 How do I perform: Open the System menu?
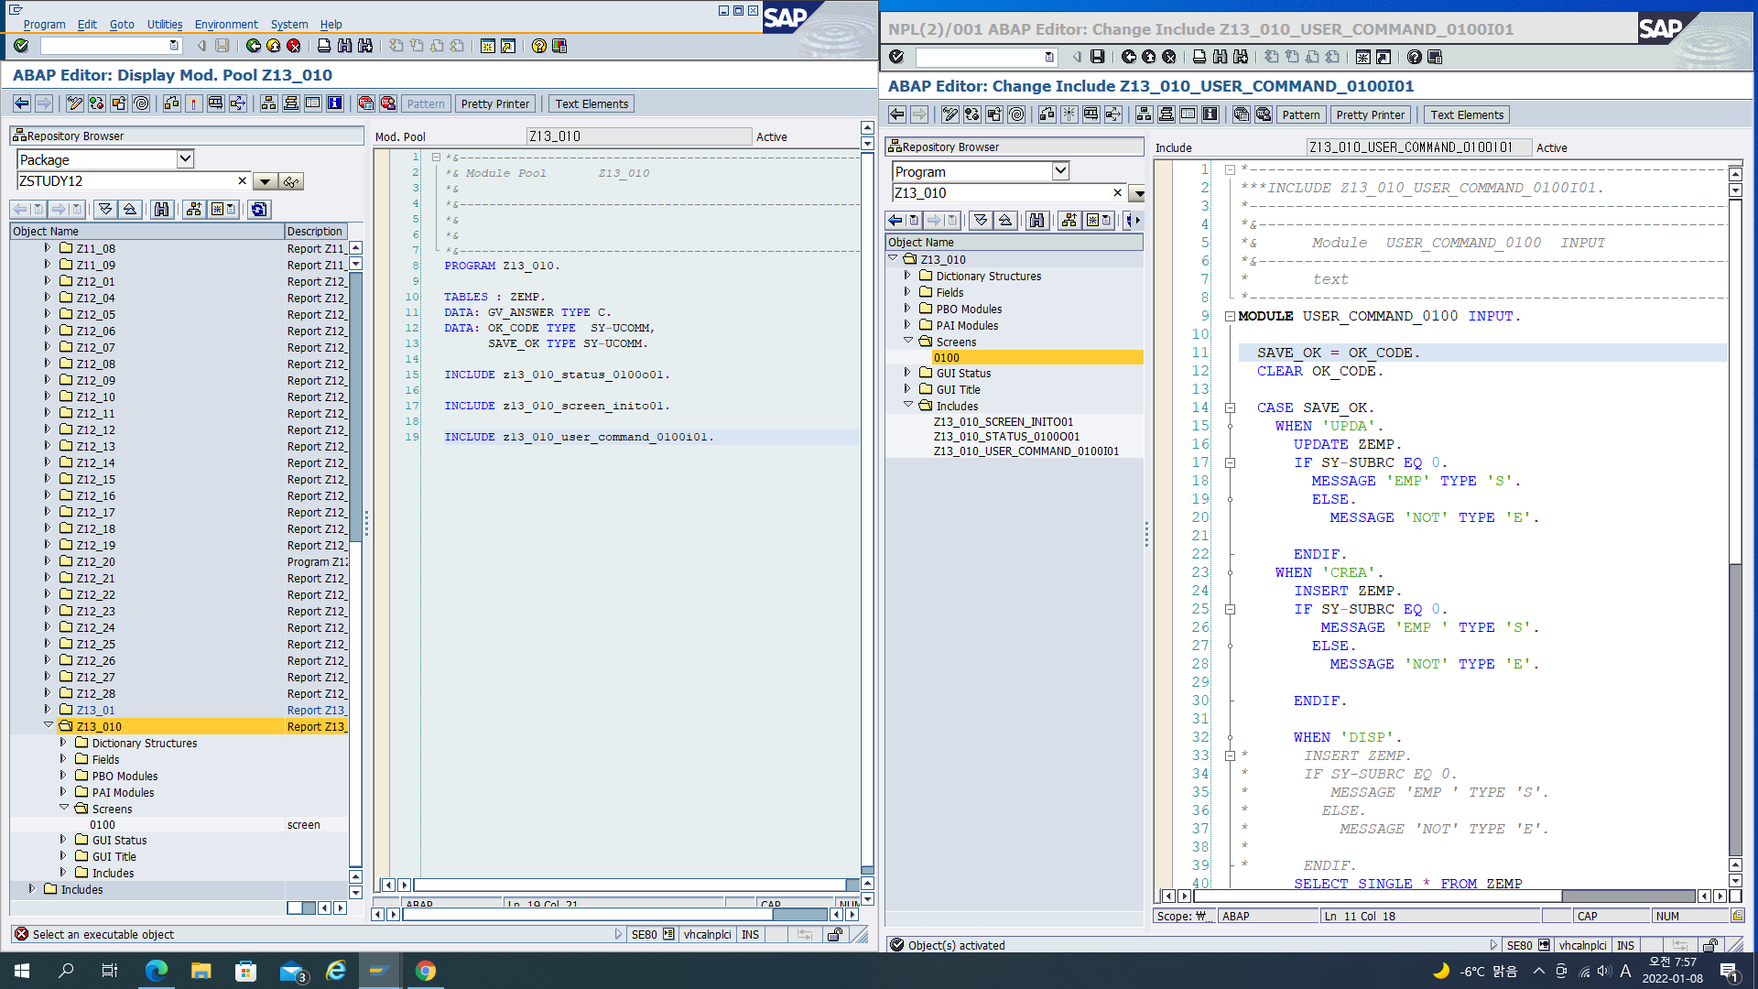pyautogui.click(x=288, y=25)
